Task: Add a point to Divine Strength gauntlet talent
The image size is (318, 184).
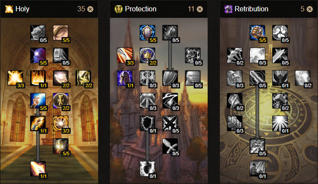Action: (x=38, y=33)
